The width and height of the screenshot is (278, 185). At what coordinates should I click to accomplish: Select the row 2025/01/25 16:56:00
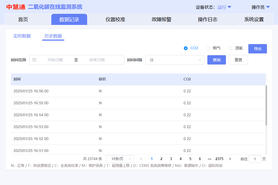(138, 91)
